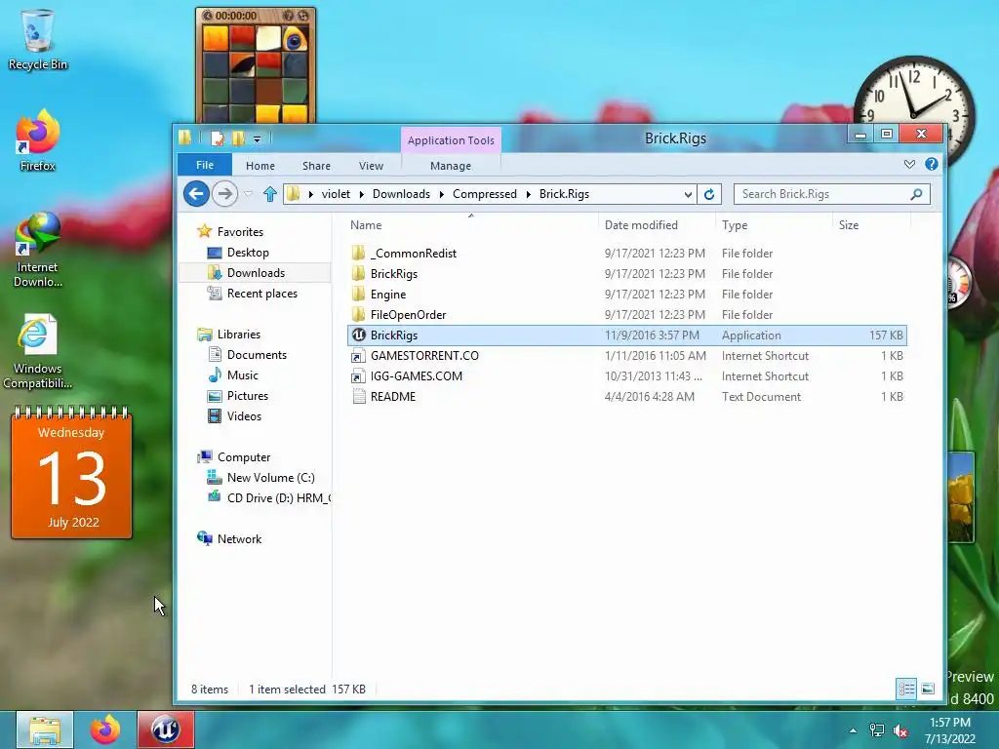Show hidden tray icons arrow
This screenshot has height=749, width=999.
[x=853, y=730]
